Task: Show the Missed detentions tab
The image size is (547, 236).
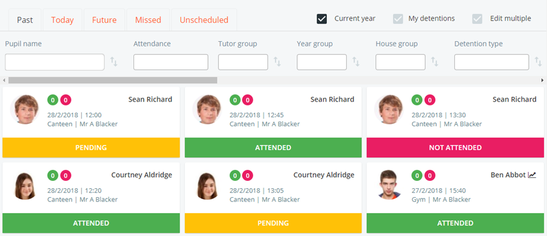Action: [x=148, y=20]
